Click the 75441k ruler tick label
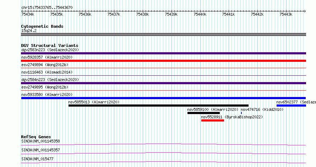 coord(229,14)
